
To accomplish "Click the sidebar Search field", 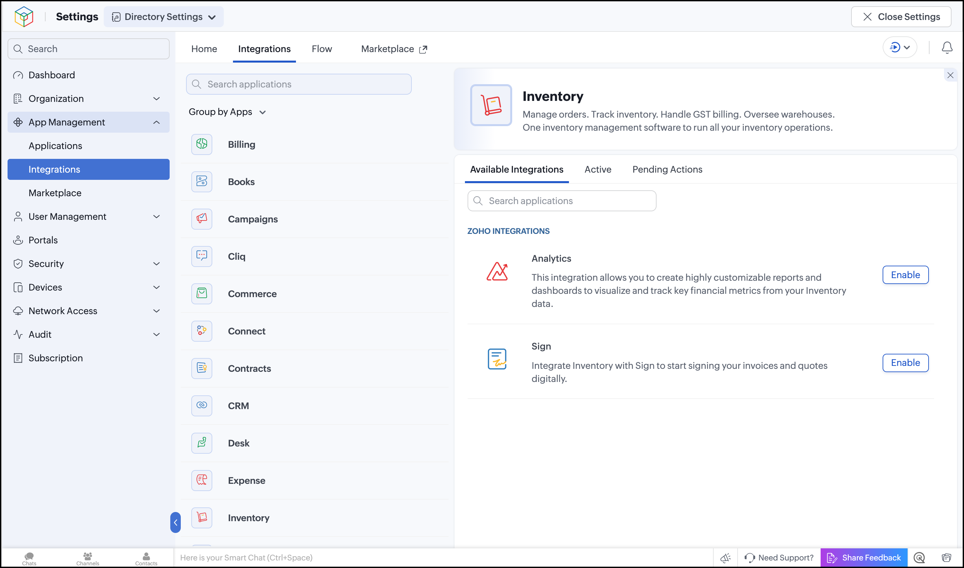I will pyautogui.click(x=89, y=48).
